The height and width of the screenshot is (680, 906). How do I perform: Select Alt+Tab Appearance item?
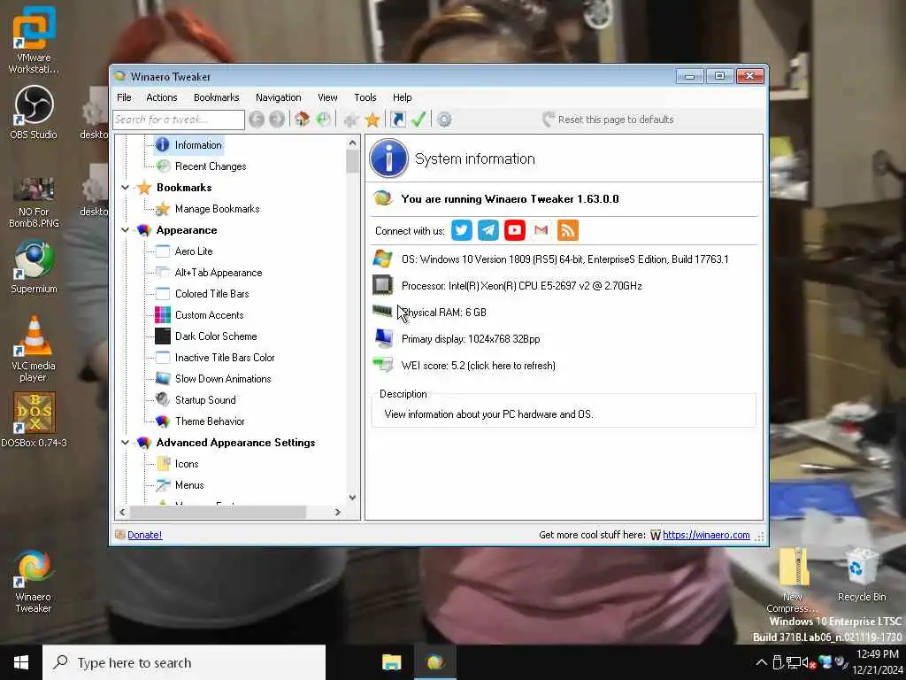pyautogui.click(x=218, y=273)
